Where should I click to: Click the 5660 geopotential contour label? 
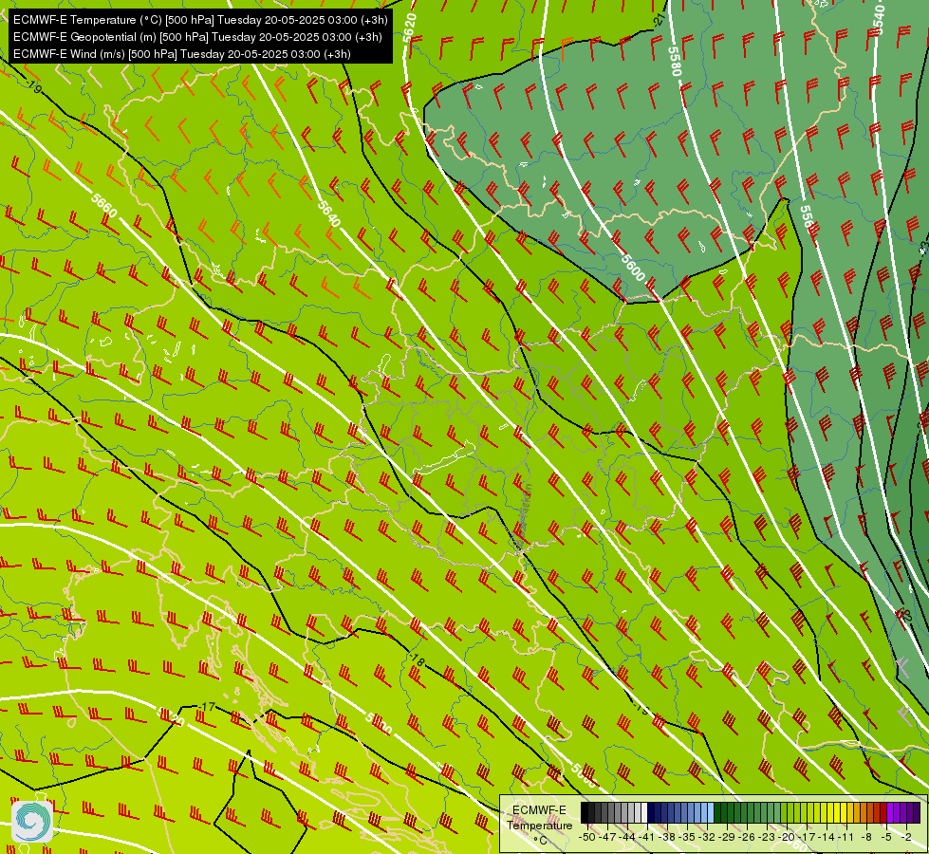pyautogui.click(x=104, y=205)
